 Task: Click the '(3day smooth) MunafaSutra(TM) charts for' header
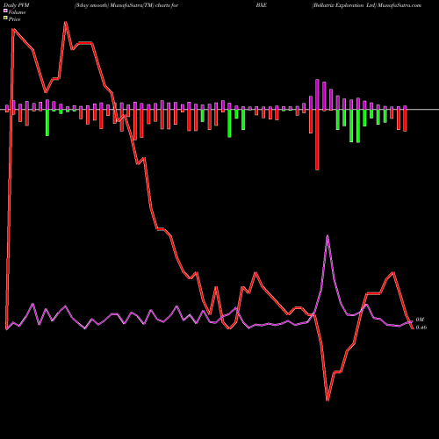pyautogui.click(x=126, y=5)
